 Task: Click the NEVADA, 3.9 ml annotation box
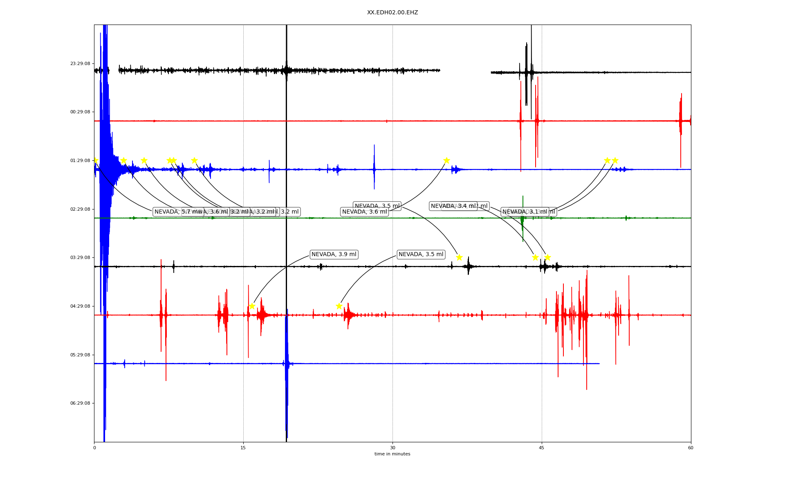(334, 255)
